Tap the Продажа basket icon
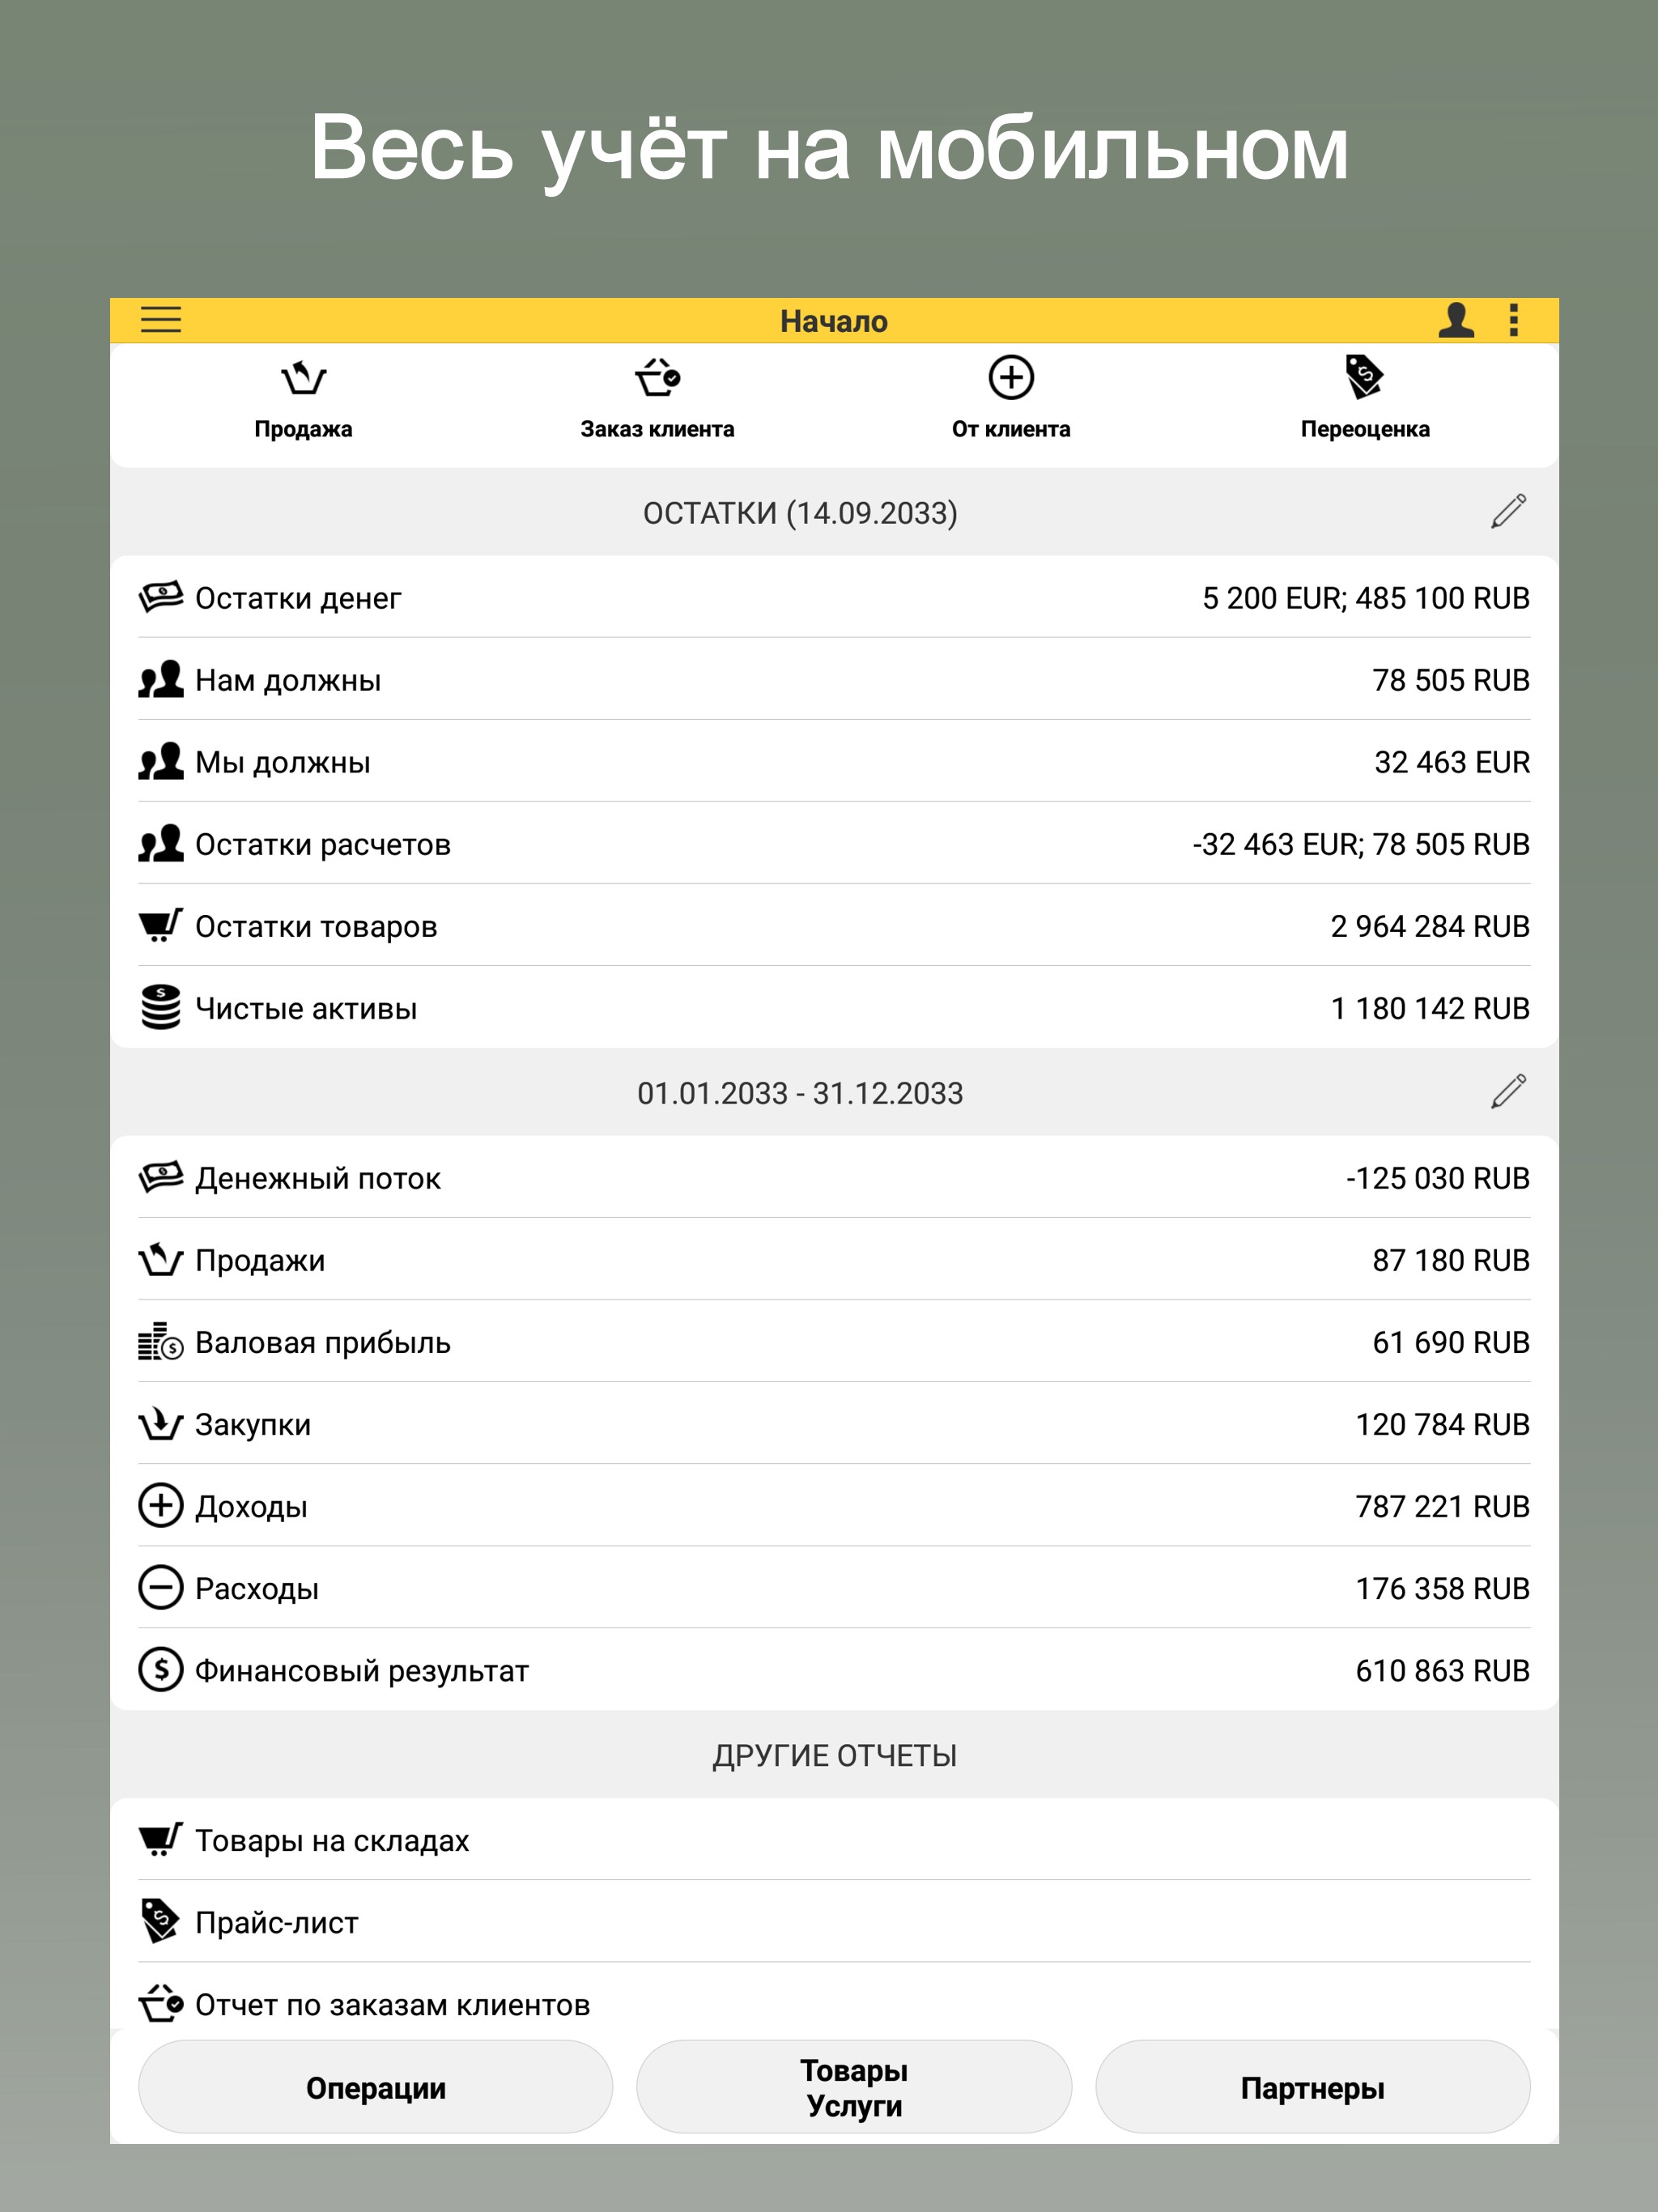This screenshot has height=2212, width=1658. coord(303,378)
